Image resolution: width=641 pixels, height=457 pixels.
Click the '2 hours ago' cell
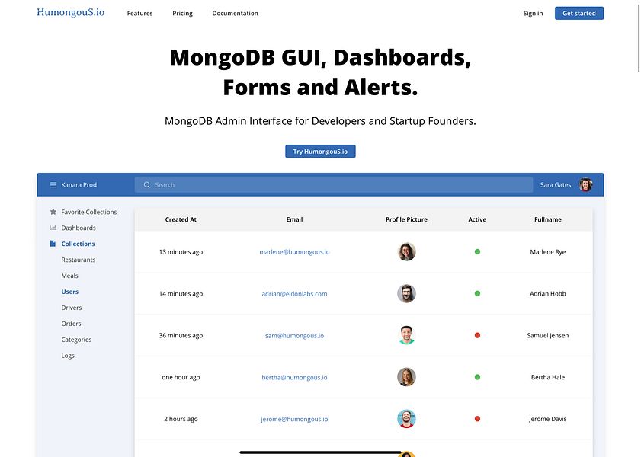click(181, 419)
